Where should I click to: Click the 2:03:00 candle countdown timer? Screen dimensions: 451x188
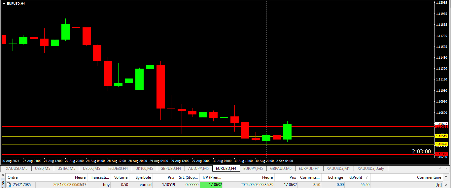pos(421,152)
